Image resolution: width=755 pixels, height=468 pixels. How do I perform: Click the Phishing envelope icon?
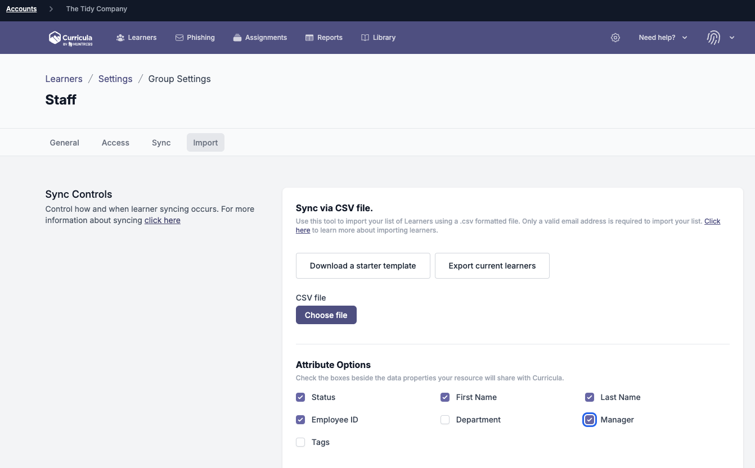pyautogui.click(x=178, y=37)
